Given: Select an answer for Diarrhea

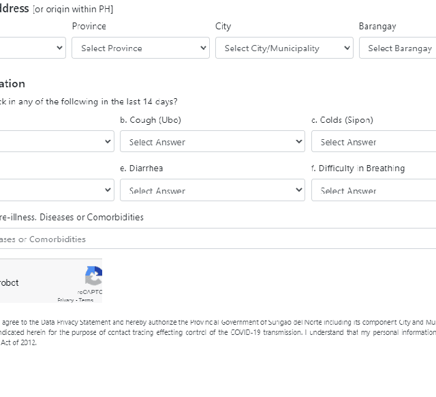Looking at the screenshot, I should [x=212, y=190].
